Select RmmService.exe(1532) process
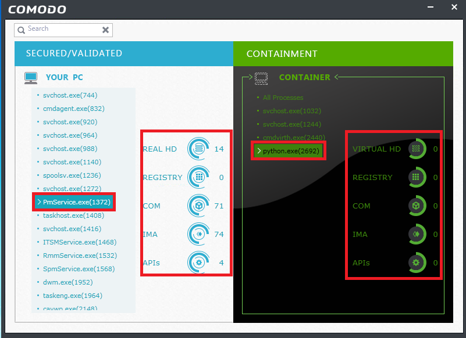The width and height of the screenshot is (466, 338). (x=80, y=256)
